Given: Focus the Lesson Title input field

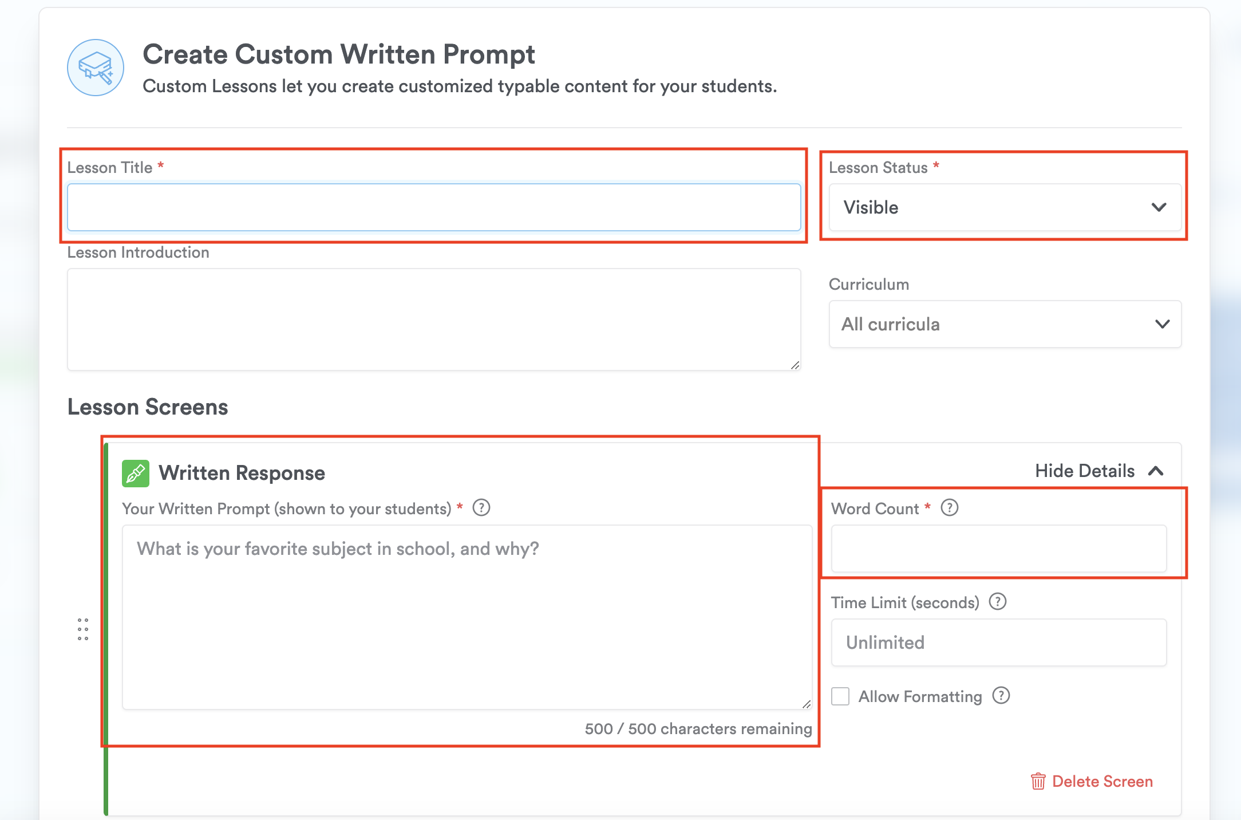Looking at the screenshot, I should coord(433,207).
